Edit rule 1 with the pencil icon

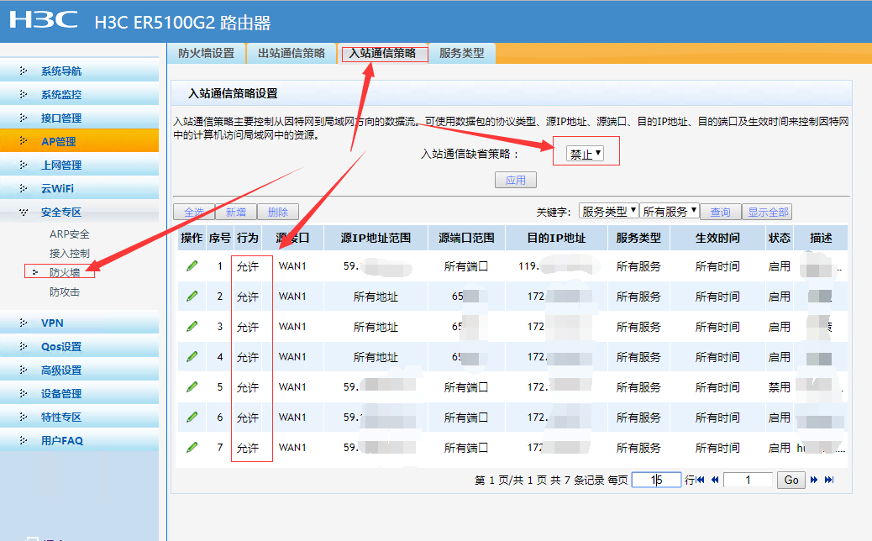click(192, 266)
